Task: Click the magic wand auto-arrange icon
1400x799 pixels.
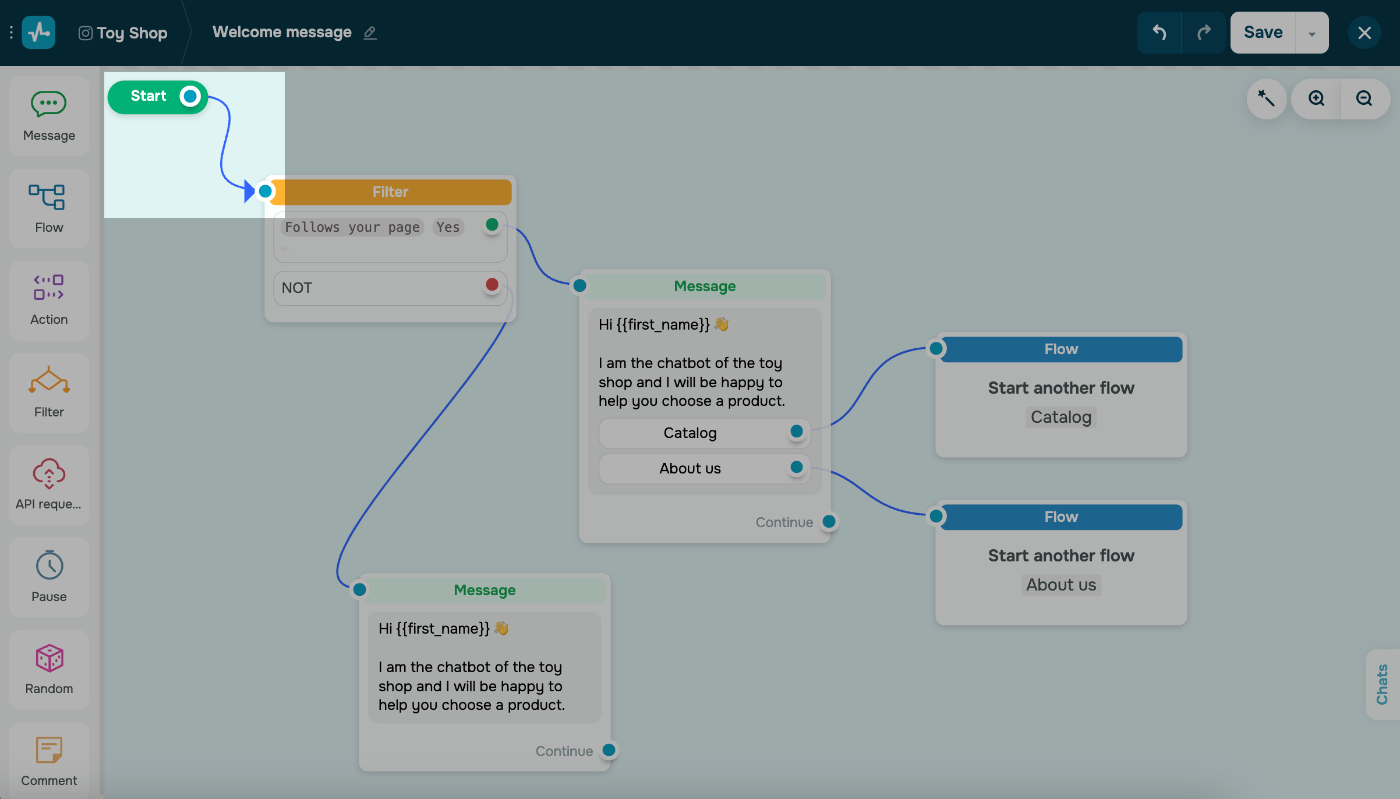Action: pyautogui.click(x=1266, y=98)
